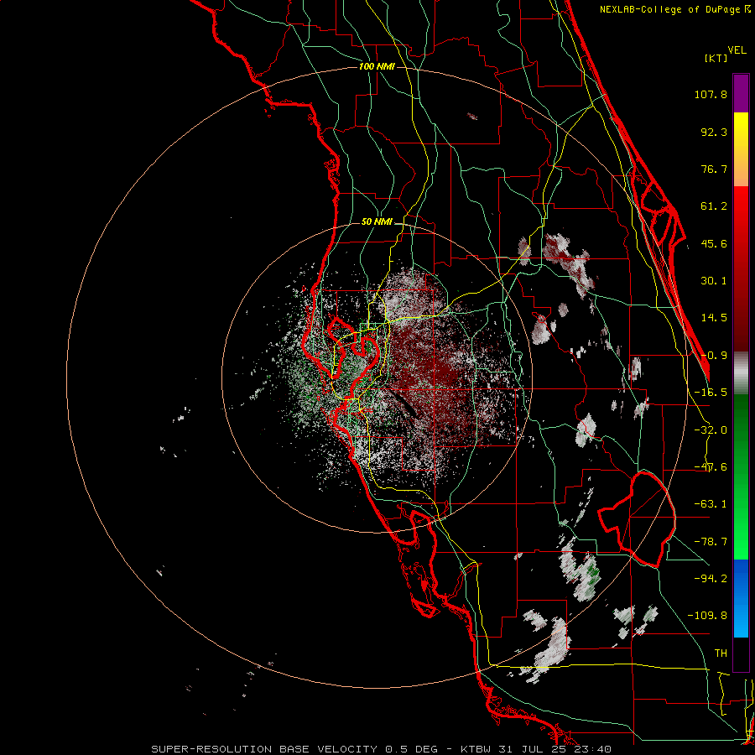Viewport: 755px width, 755px height.
Task: Pick the yellow-orange segment of the color bar
Action: [741, 149]
